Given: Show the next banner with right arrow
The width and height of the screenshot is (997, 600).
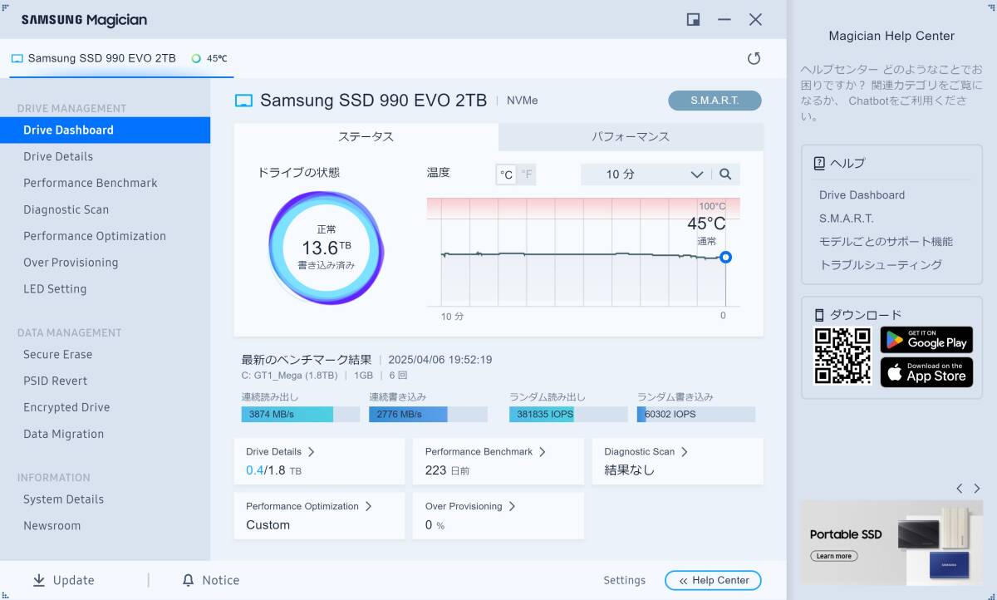Looking at the screenshot, I should pos(977,489).
